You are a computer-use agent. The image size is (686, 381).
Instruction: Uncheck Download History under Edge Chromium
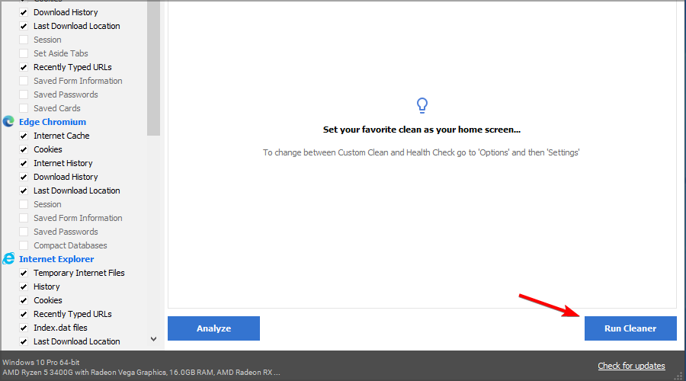click(24, 177)
